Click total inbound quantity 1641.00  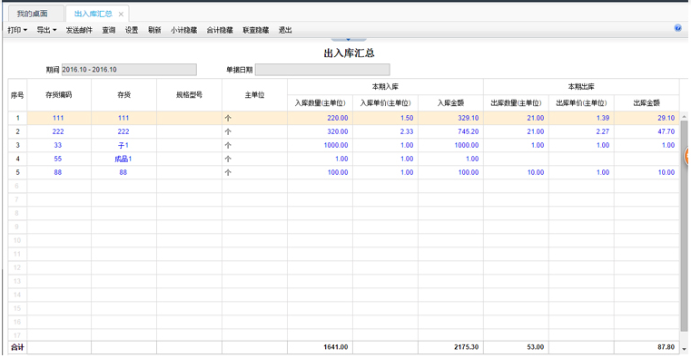[336, 347]
